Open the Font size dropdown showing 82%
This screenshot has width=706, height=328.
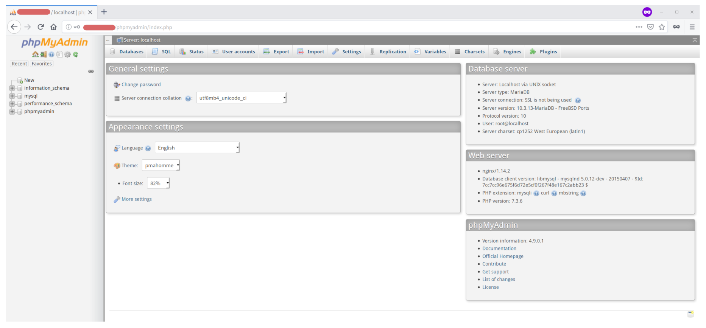tap(158, 183)
